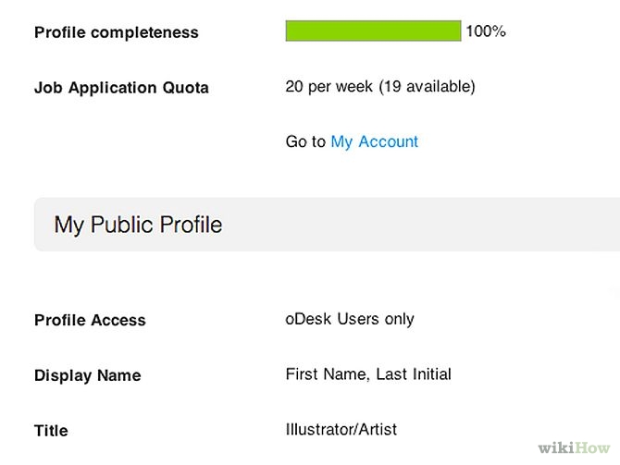Image resolution: width=620 pixels, height=465 pixels.
Task: Click the My Public Profile heading
Action: coord(138,225)
